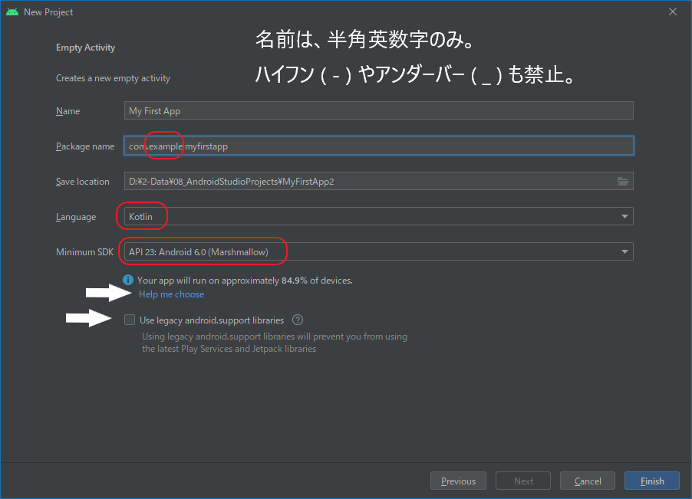Image resolution: width=692 pixels, height=499 pixels.
Task: Close the New Project dialog
Action: pos(673,11)
